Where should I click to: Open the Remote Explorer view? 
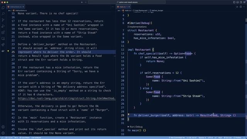coord(3,39)
